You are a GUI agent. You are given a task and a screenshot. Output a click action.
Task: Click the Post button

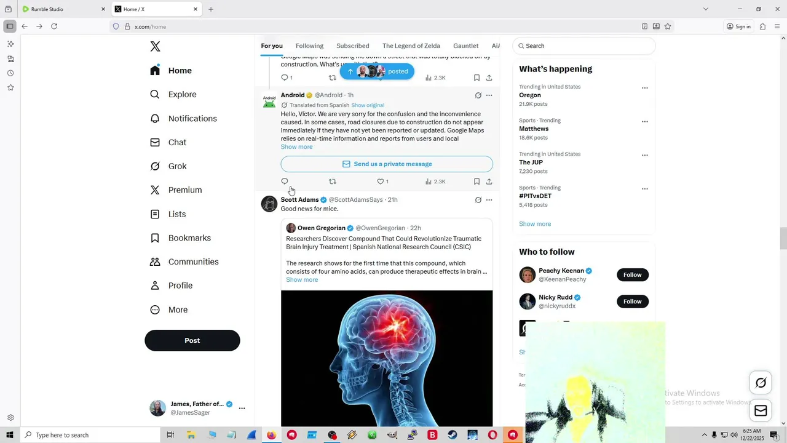[x=192, y=340]
